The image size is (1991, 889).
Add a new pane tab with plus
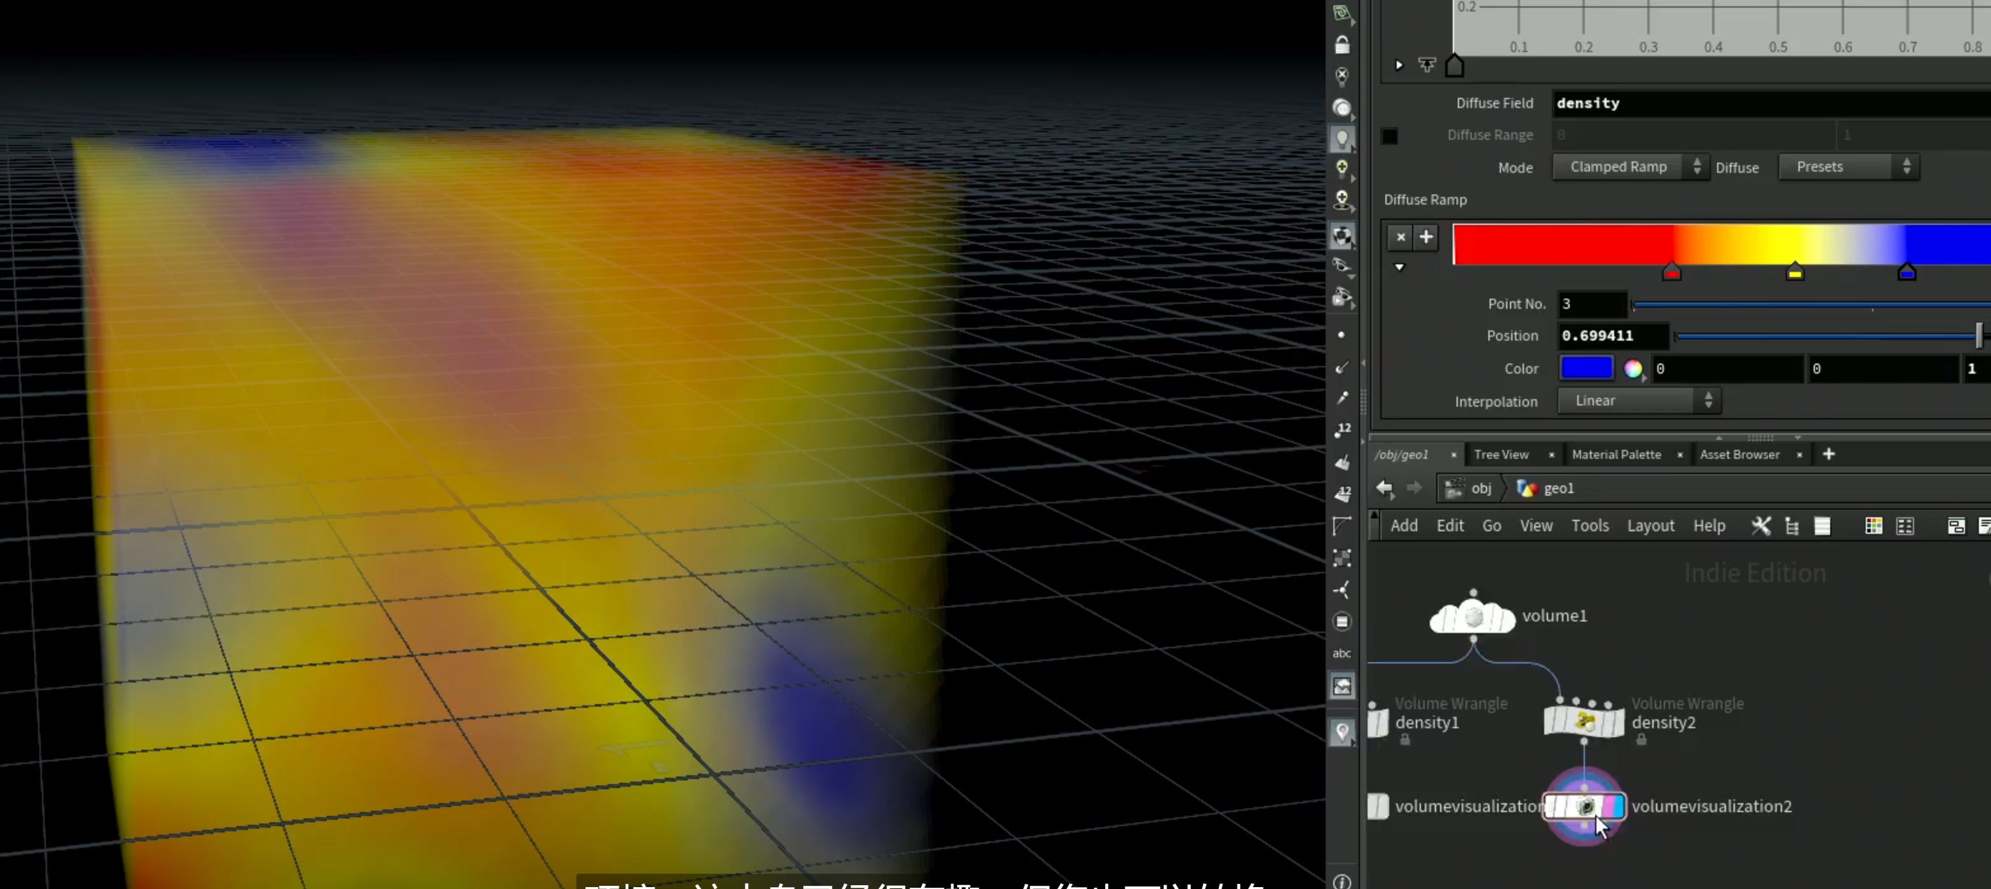coord(1829,454)
